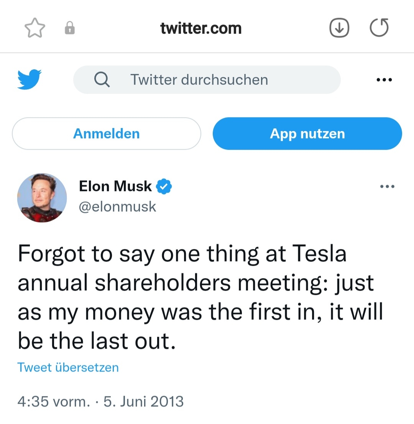Click the Tweet übersetzen link
This screenshot has width=414, height=424.
tap(68, 367)
